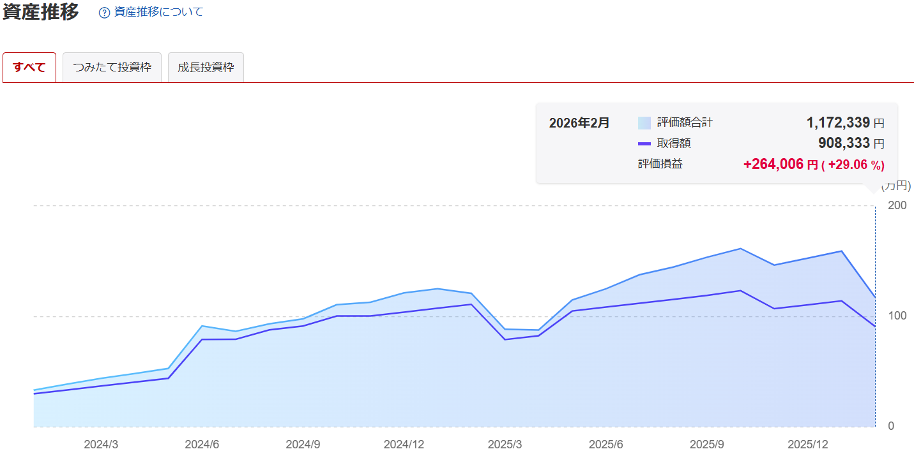Screen dimensions: 914x463
Task: Click the question mark help icon
Action: click(x=105, y=13)
